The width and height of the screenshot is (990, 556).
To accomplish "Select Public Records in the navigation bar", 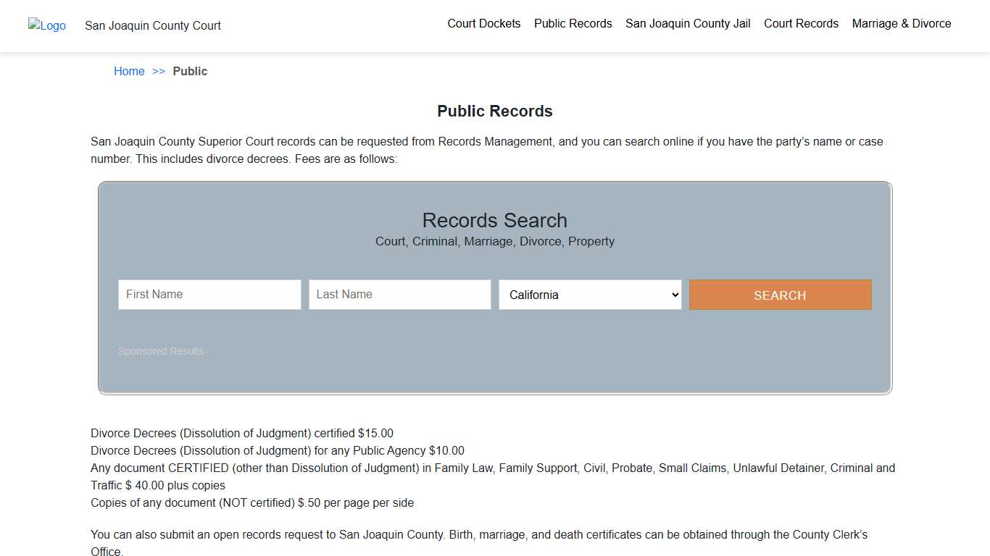I will 573,23.
